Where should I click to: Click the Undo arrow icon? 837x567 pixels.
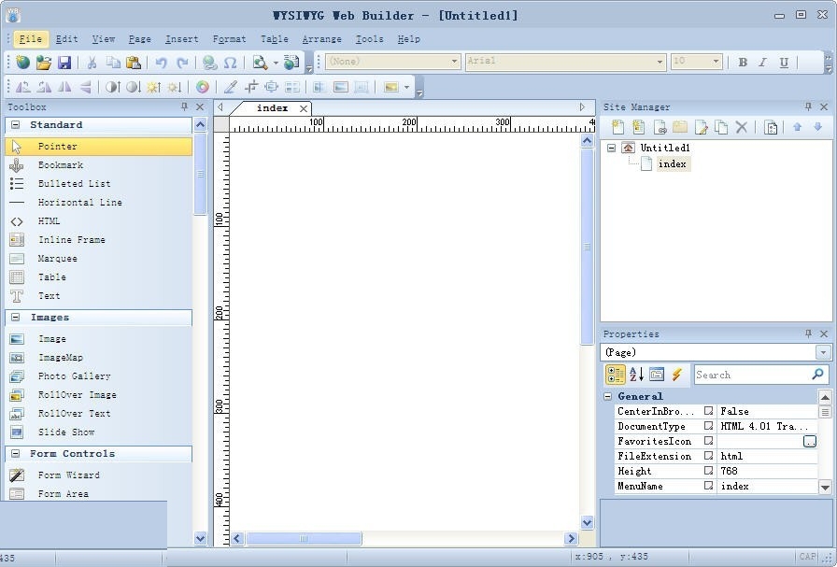tap(162, 63)
